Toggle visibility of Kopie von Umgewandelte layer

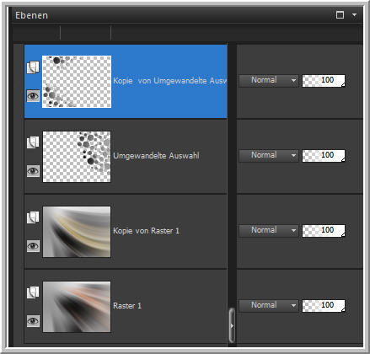[33, 96]
